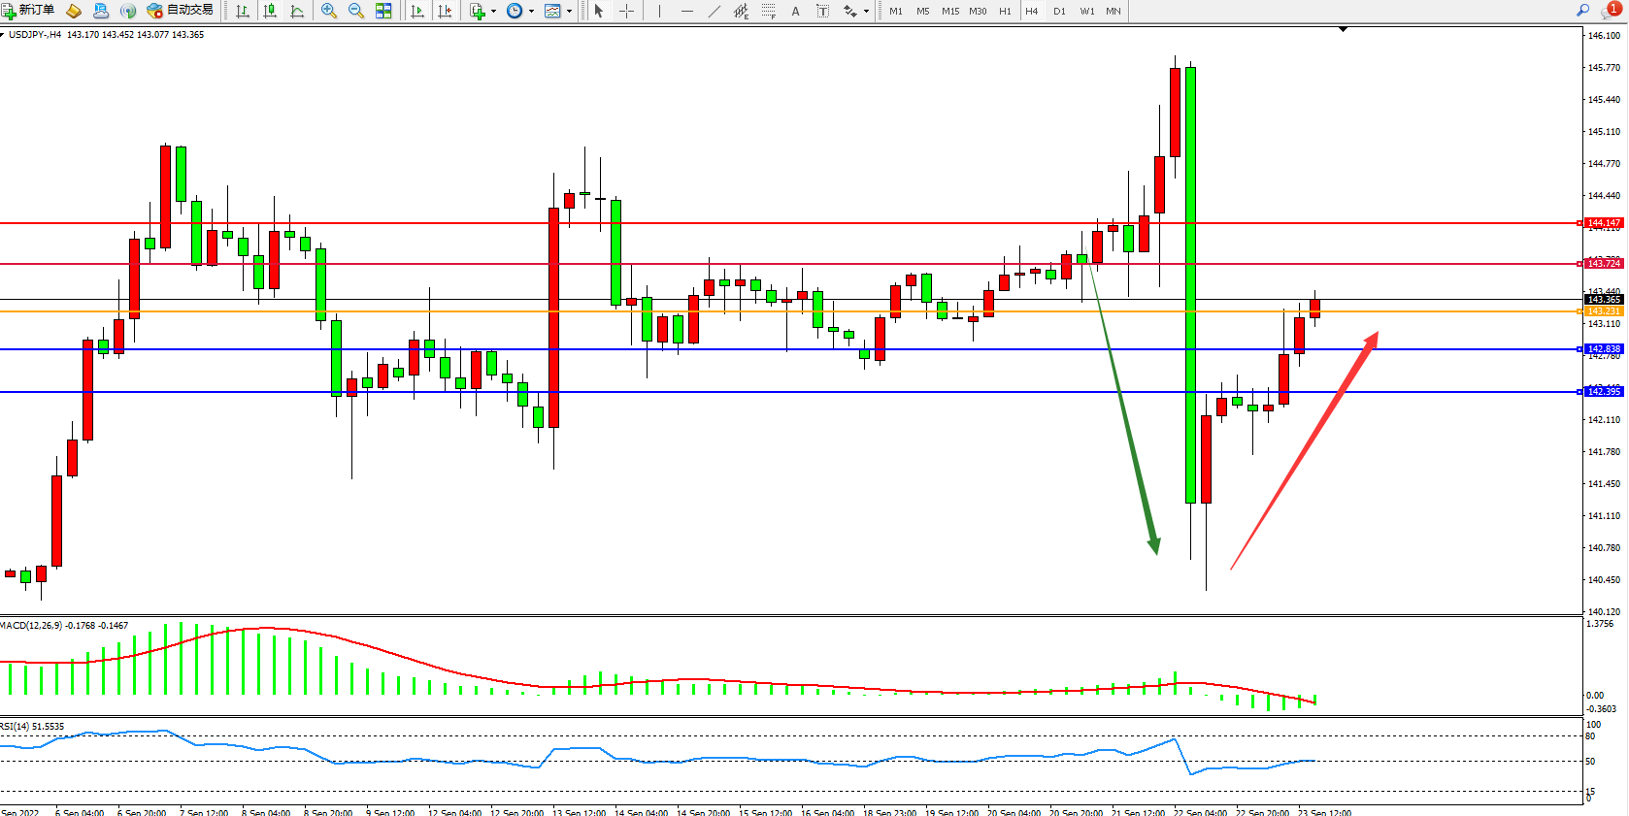Tile chart windows icon
The height and width of the screenshot is (816, 1629).
click(x=383, y=11)
